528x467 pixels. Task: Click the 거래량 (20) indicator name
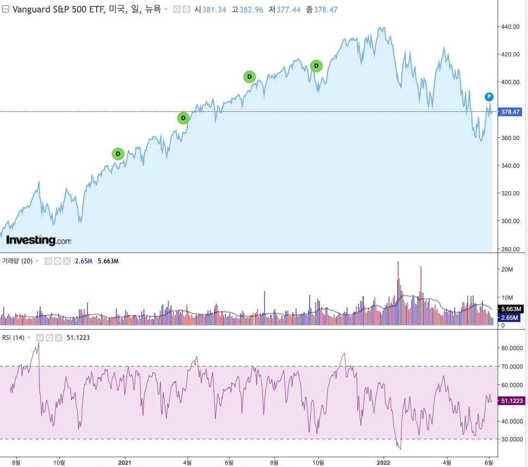tap(17, 261)
